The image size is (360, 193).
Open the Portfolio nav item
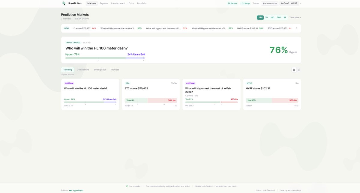coord(142,3)
